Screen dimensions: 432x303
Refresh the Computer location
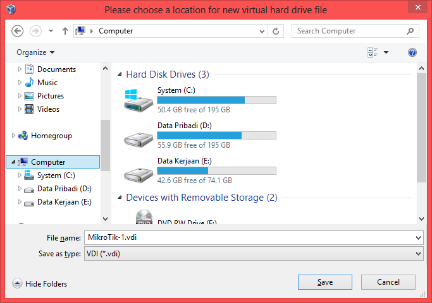[x=276, y=31]
